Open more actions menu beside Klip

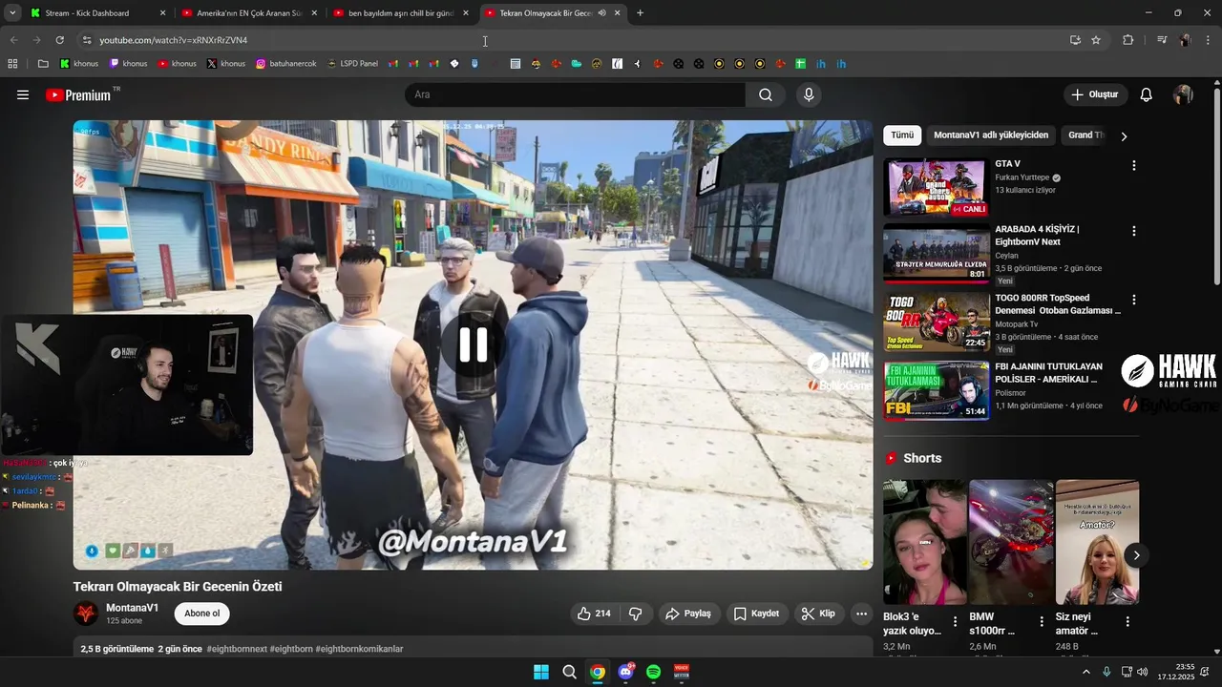point(861,614)
